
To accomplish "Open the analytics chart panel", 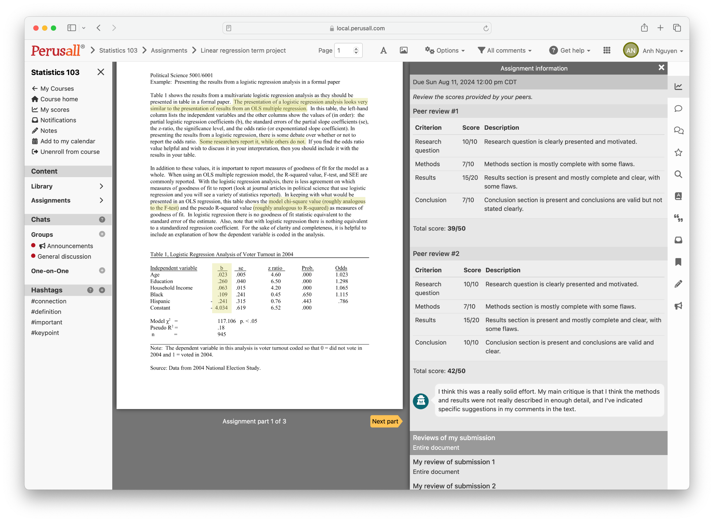I will (x=678, y=86).
